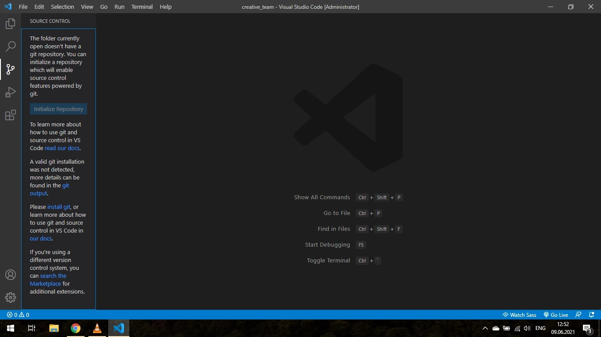The image size is (601, 337).
Task: Open Task View on the taskbar
Action: coord(31,328)
